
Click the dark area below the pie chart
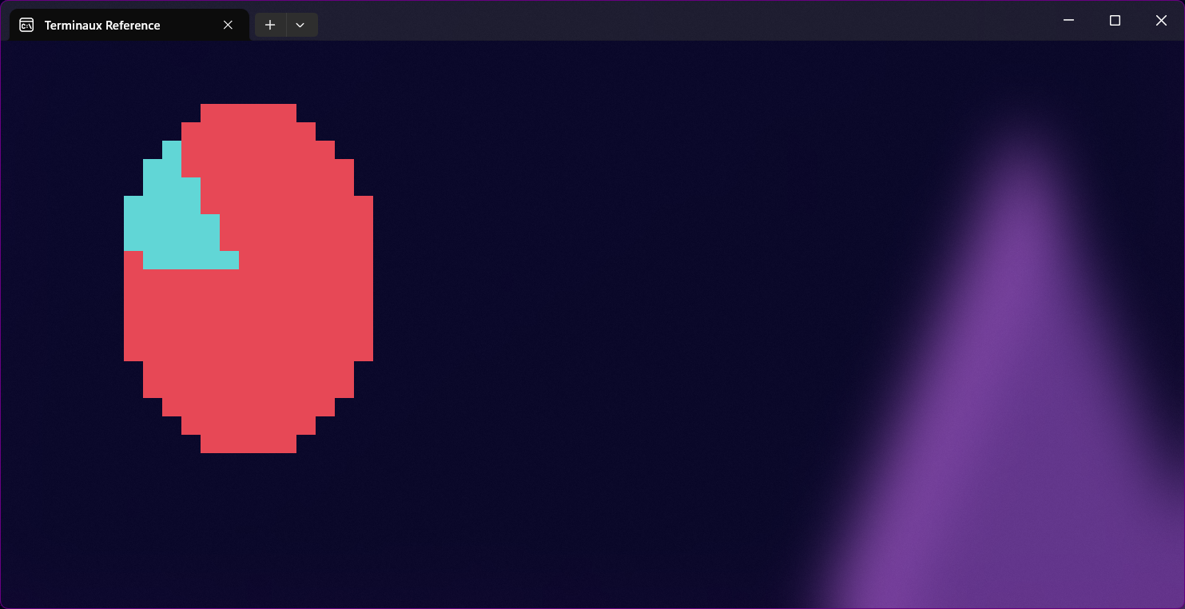point(249,527)
